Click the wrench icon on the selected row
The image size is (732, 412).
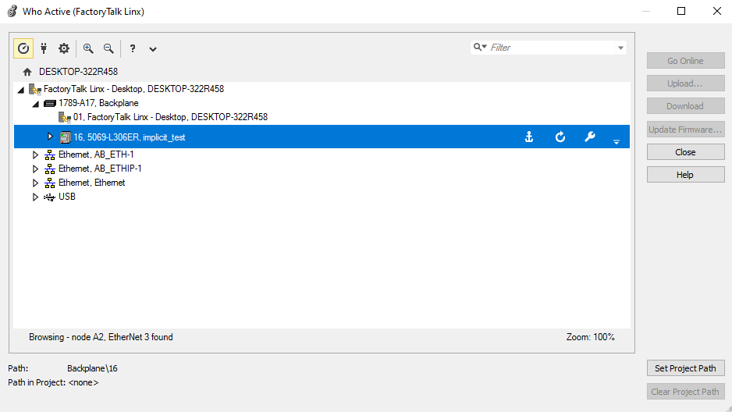click(590, 137)
